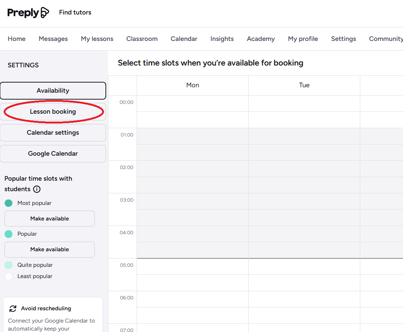Image resolution: width=403 pixels, height=332 pixels.
Task: Click the info icon beside Popular time slots
Action: [x=37, y=189]
